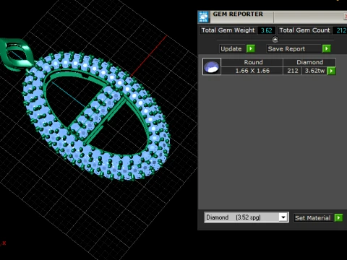Screen dimensions: 347x260
Task: Collapse the panel using the small round arrow
Action: [x=275, y=39]
